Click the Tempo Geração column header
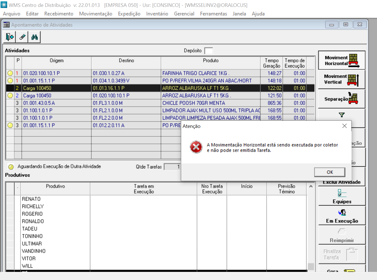 pyautogui.click(x=272, y=63)
